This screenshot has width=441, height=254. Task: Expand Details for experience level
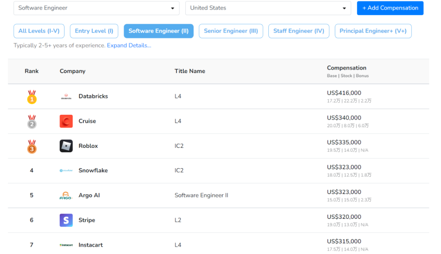coord(129,45)
